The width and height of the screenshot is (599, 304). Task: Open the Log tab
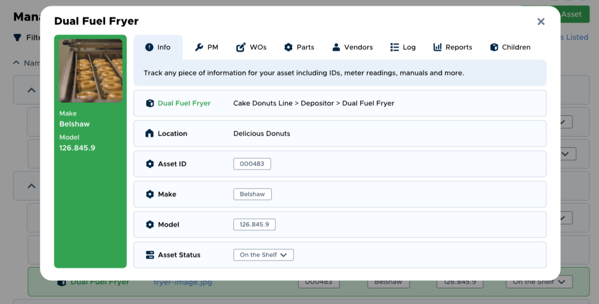[403, 47]
